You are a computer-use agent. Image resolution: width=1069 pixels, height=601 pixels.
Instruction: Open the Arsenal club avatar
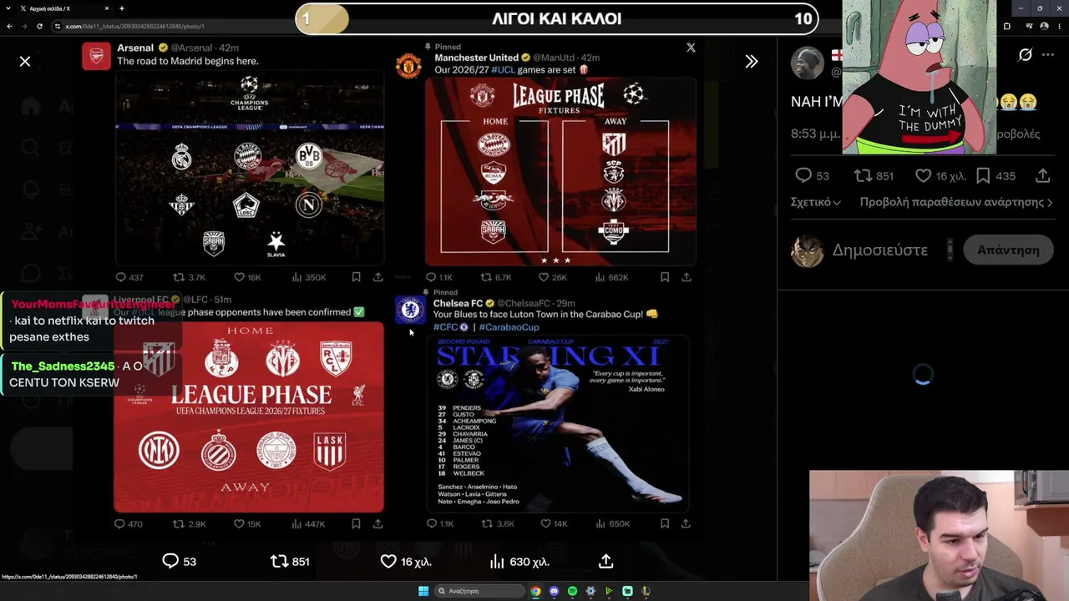coord(96,56)
